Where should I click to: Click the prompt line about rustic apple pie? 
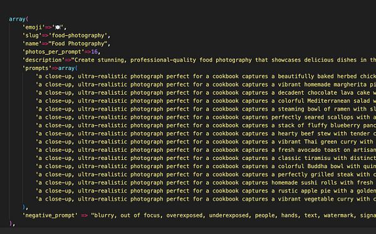tap(206, 191)
